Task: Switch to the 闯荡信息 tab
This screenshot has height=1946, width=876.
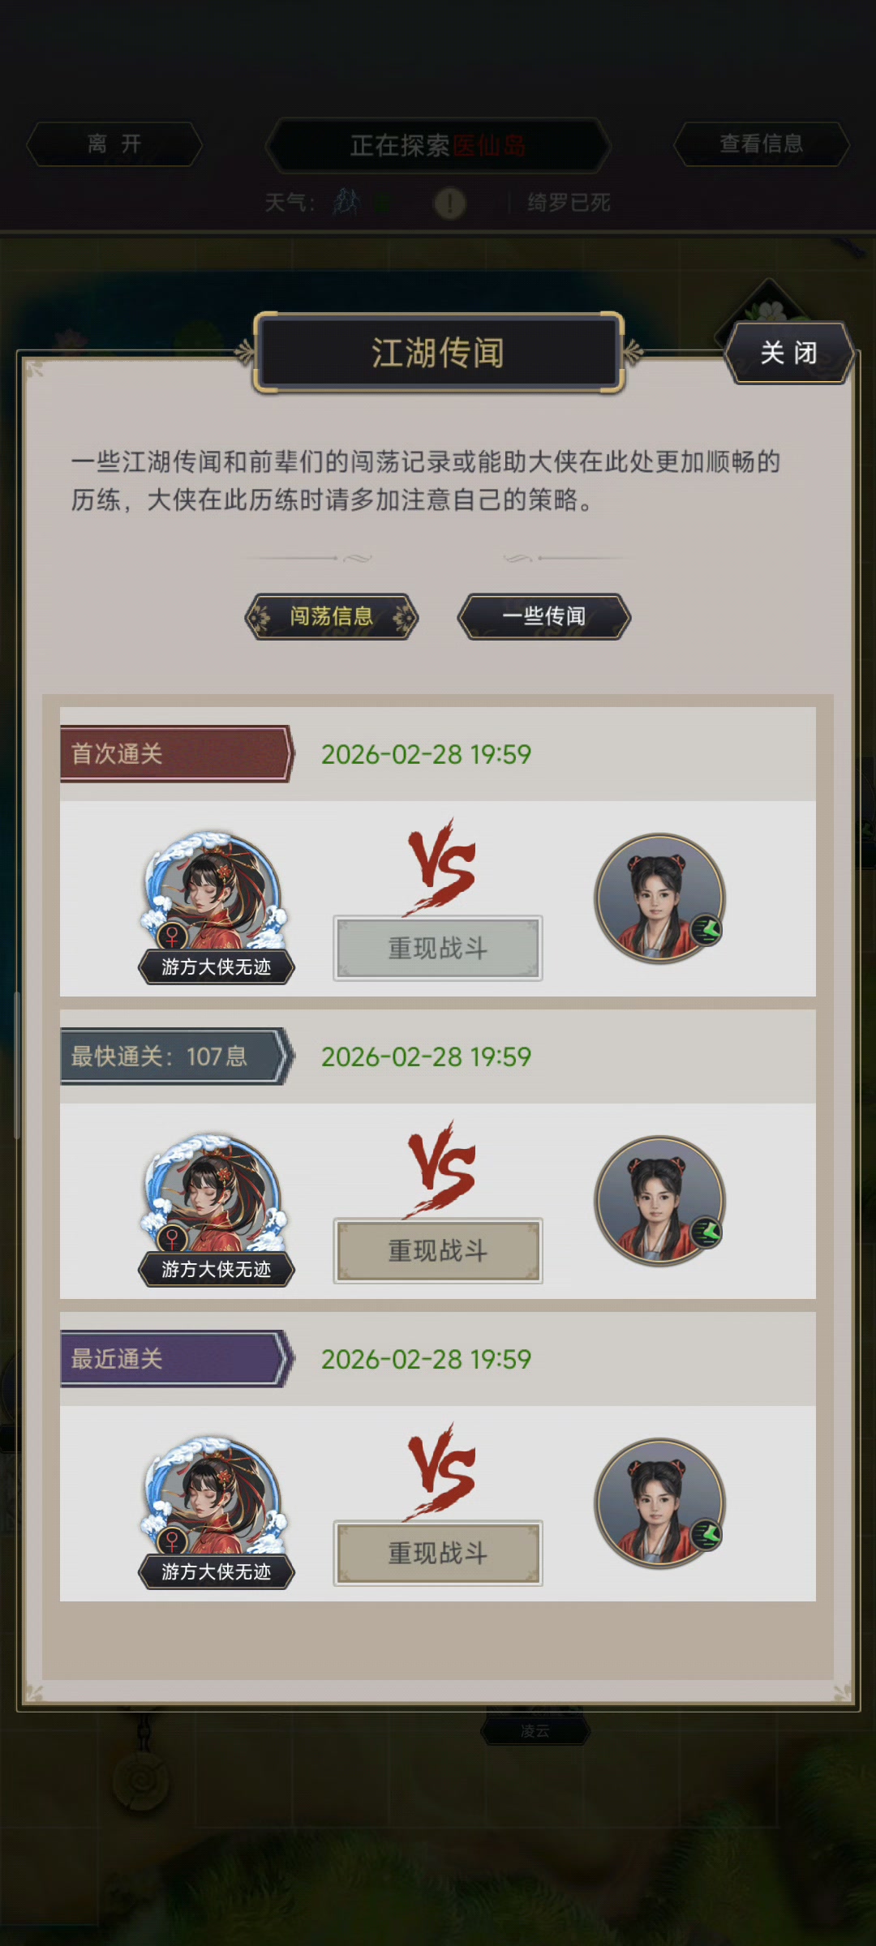Action: click(332, 616)
